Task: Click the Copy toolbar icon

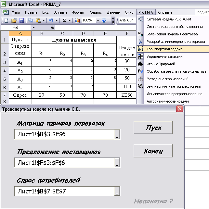Action: click(x=31, y=20)
